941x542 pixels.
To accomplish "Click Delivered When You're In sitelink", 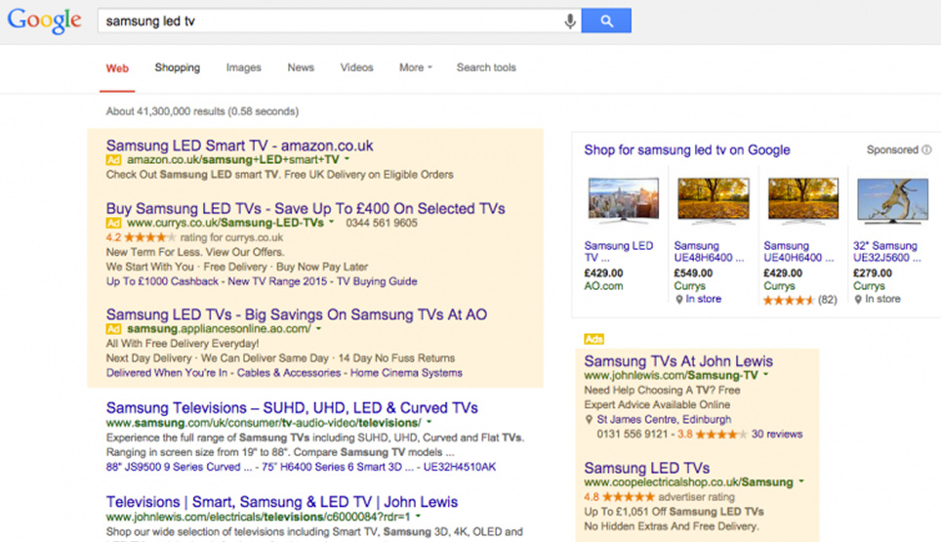I will point(167,373).
